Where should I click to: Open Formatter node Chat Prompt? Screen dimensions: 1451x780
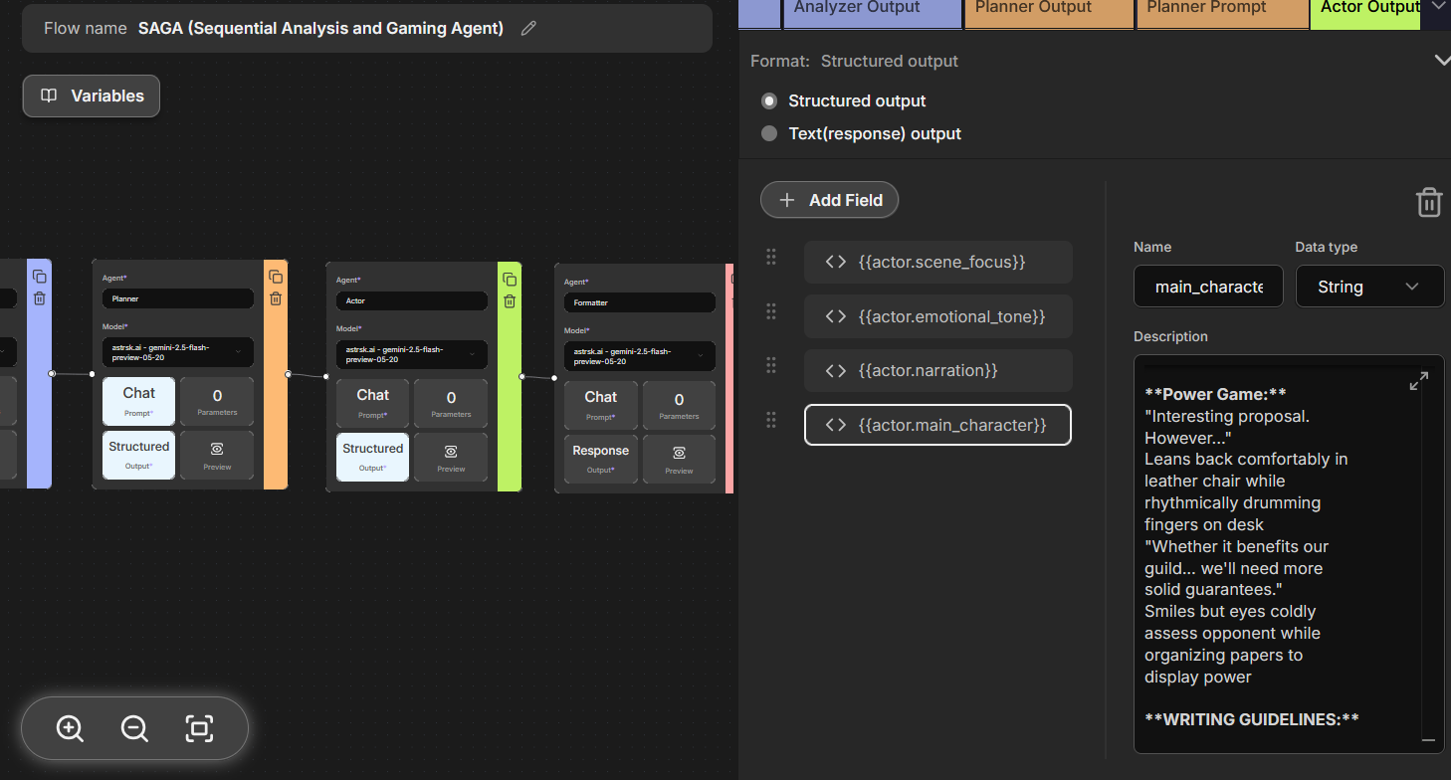point(600,405)
